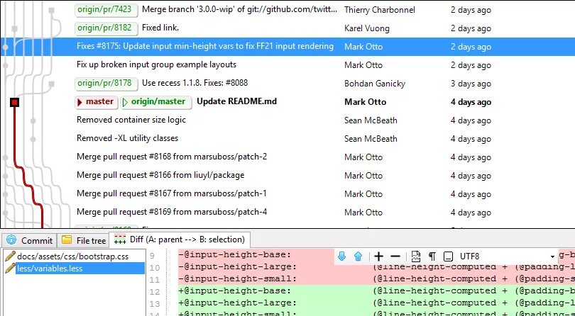Viewport: 575px width, 316px height.
Task: Select commit 'Removed container size logic'
Action: click(x=131, y=120)
